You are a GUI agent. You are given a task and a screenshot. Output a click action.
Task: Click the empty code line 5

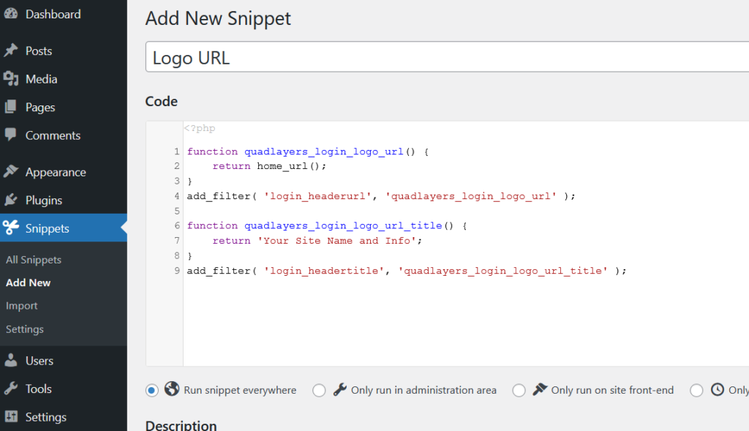click(466, 211)
